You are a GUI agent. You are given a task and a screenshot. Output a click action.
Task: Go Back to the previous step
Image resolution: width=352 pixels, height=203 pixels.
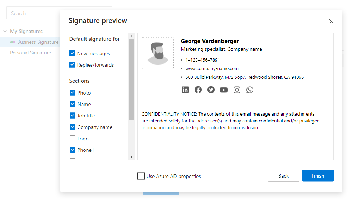[x=284, y=175]
